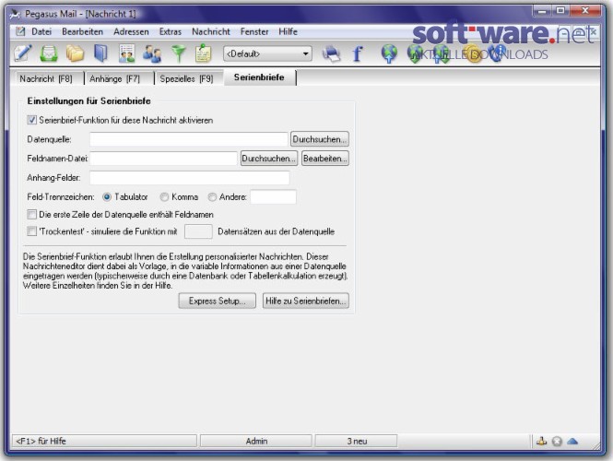Viewport: 613px width, 461px height.
Task: Open the new mail folder icon
Action: 49,53
